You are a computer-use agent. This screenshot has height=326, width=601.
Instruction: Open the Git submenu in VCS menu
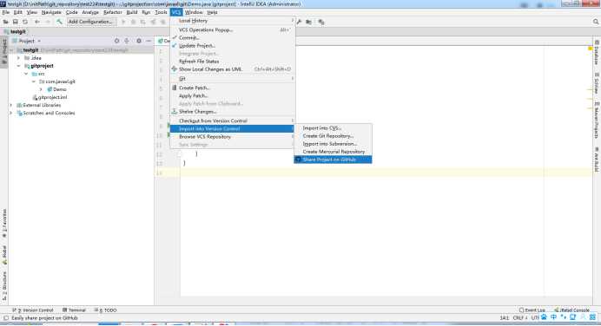point(233,78)
